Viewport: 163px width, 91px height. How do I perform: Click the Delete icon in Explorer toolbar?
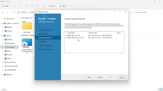(44, 6)
